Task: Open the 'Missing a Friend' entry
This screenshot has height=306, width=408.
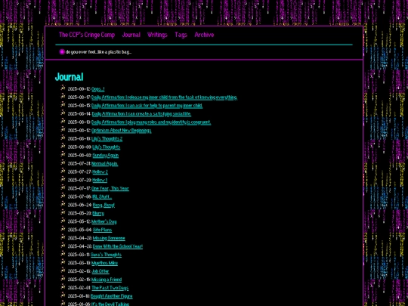Action: tap(107, 280)
